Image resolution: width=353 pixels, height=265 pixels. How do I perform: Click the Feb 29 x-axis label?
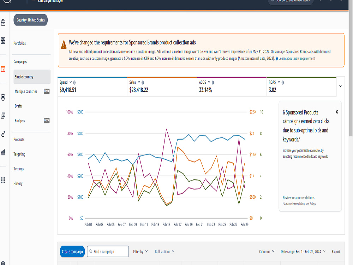(x=245, y=224)
